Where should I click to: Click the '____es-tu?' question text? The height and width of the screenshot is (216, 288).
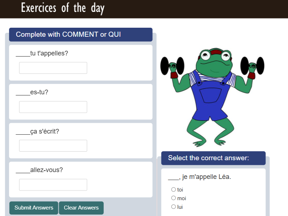pyautogui.click(x=32, y=92)
